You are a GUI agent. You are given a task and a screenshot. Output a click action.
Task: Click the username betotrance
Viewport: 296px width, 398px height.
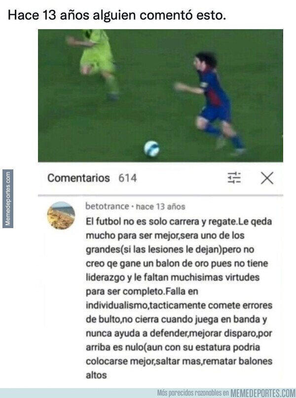point(107,206)
